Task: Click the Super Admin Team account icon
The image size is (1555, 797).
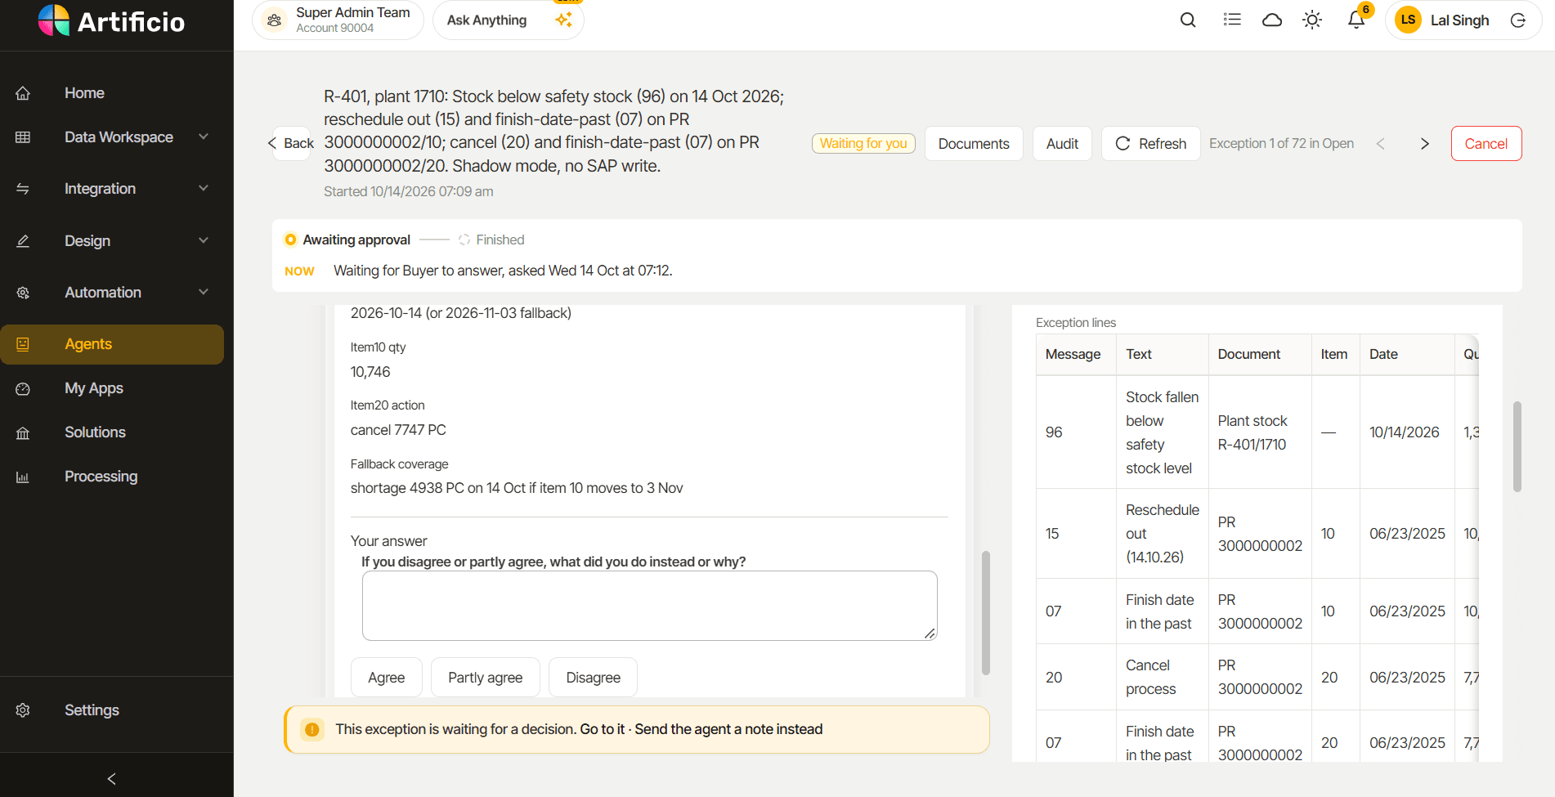Action: (x=275, y=20)
